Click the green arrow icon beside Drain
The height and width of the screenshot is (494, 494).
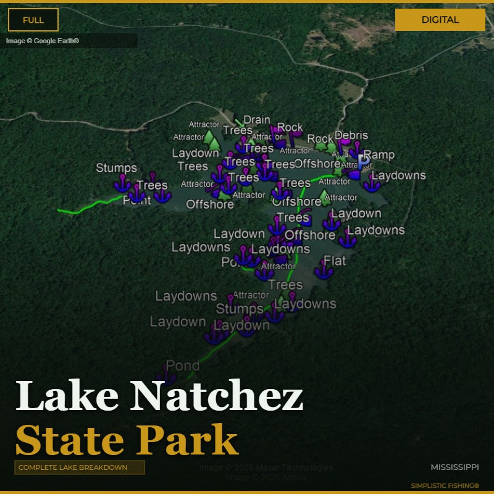tap(239, 122)
